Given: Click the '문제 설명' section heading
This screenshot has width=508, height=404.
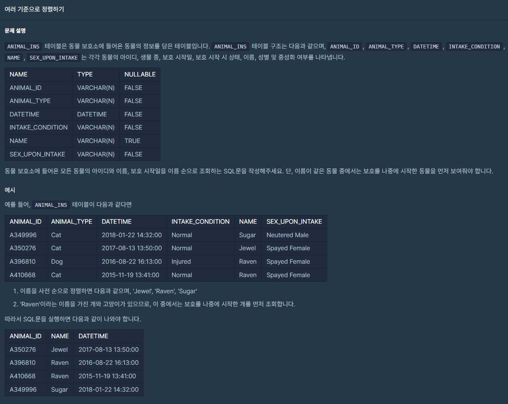Looking at the screenshot, I should point(15,31).
